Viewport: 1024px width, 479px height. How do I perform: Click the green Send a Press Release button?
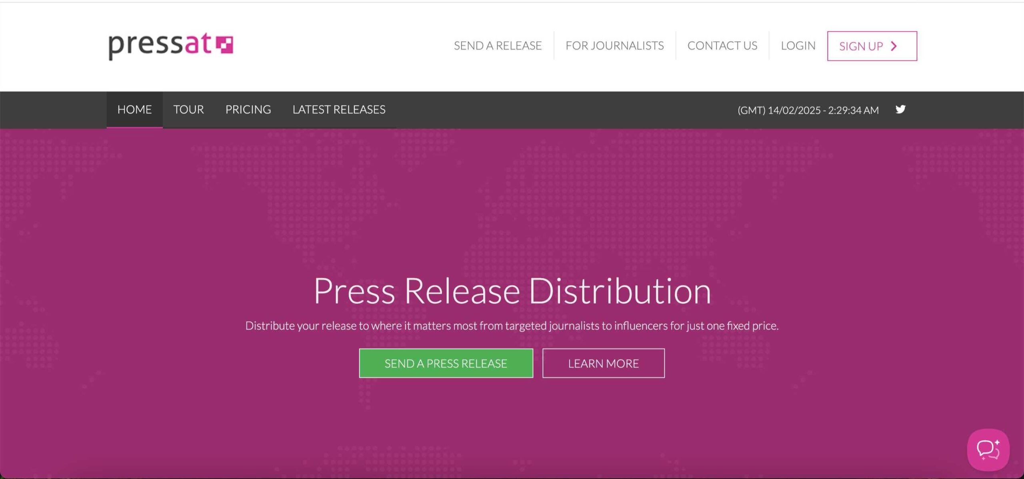pyautogui.click(x=446, y=363)
